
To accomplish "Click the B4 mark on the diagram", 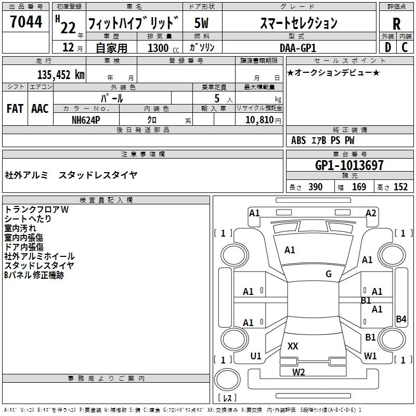I will tap(401, 319).
